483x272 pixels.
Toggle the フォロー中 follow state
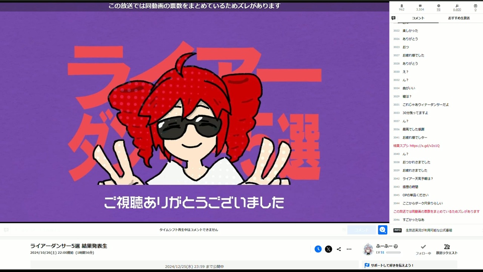(423, 249)
